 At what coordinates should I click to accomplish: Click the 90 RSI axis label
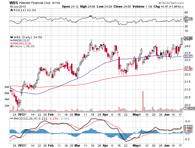pos(186,13)
